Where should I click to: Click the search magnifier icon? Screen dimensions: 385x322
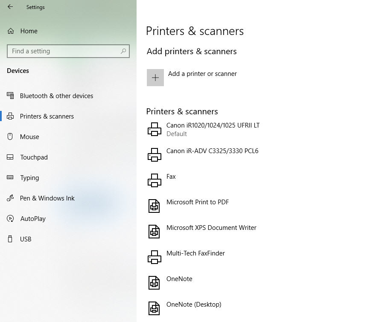[x=123, y=51]
